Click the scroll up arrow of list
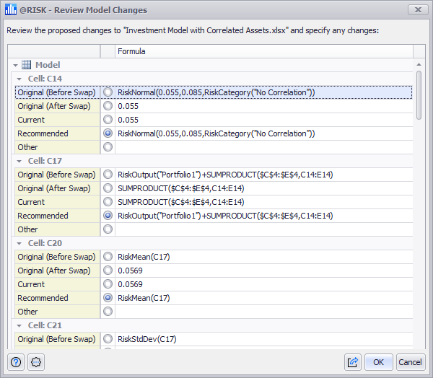The image size is (433, 378). [x=419, y=64]
